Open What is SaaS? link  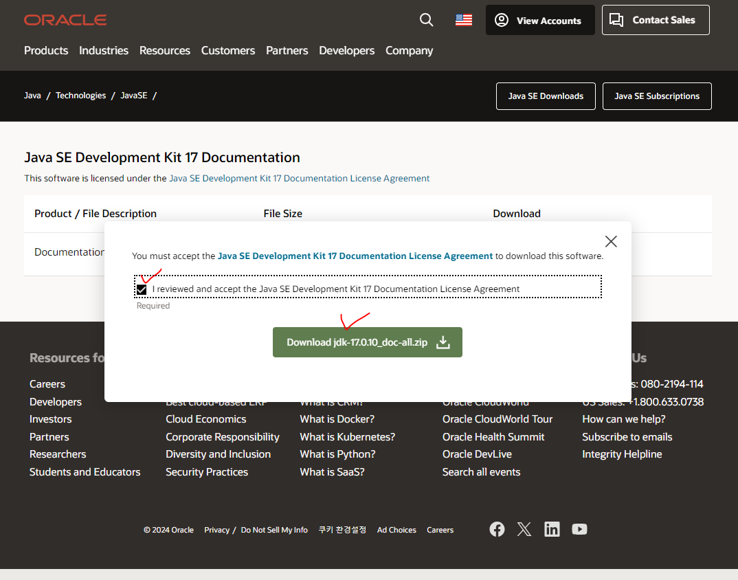click(x=332, y=472)
